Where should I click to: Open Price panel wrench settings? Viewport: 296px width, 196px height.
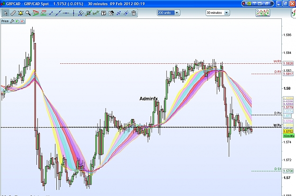pyautogui.click(x=12, y=21)
